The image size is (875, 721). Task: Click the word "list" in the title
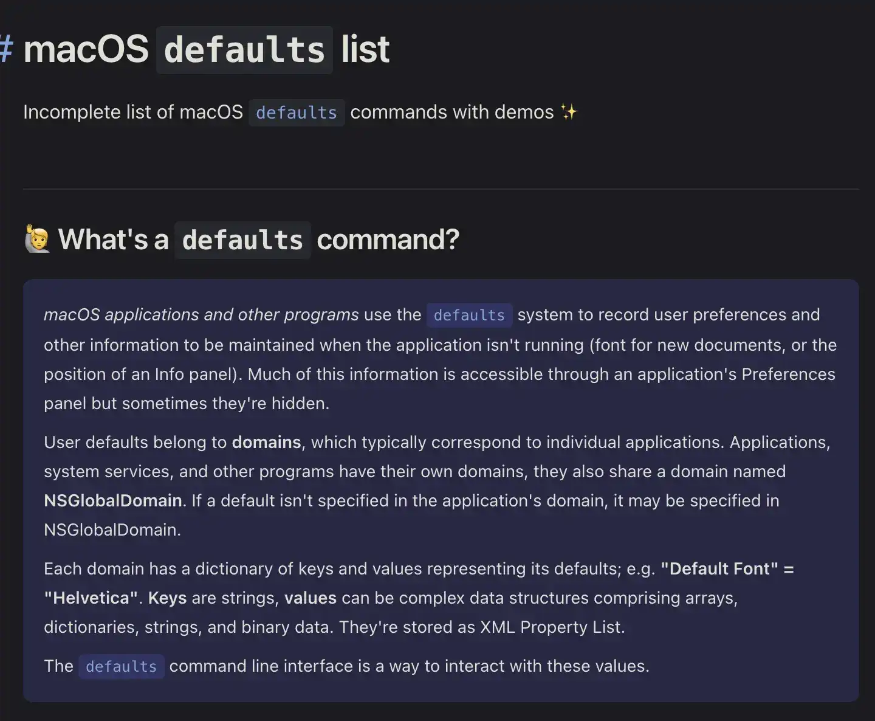pyautogui.click(x=365, y=49)
